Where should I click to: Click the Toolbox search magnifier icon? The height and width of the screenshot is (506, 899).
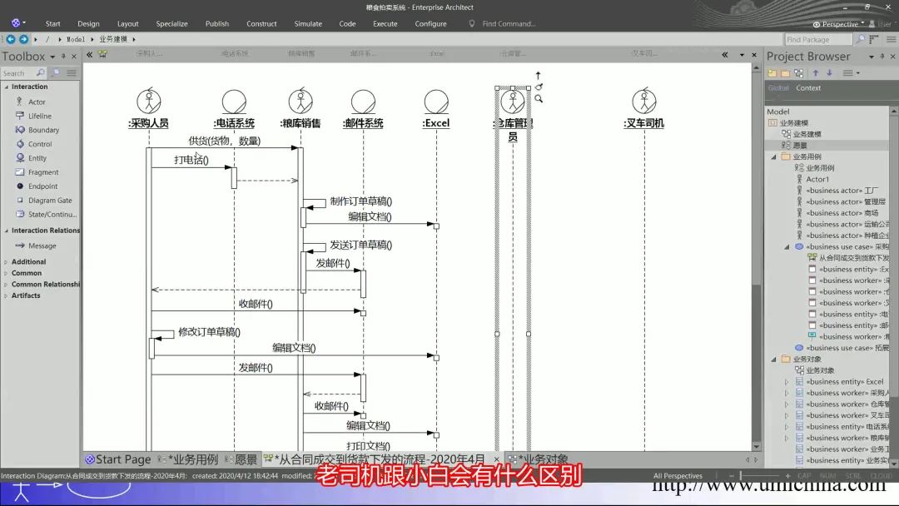click(40, 72)
